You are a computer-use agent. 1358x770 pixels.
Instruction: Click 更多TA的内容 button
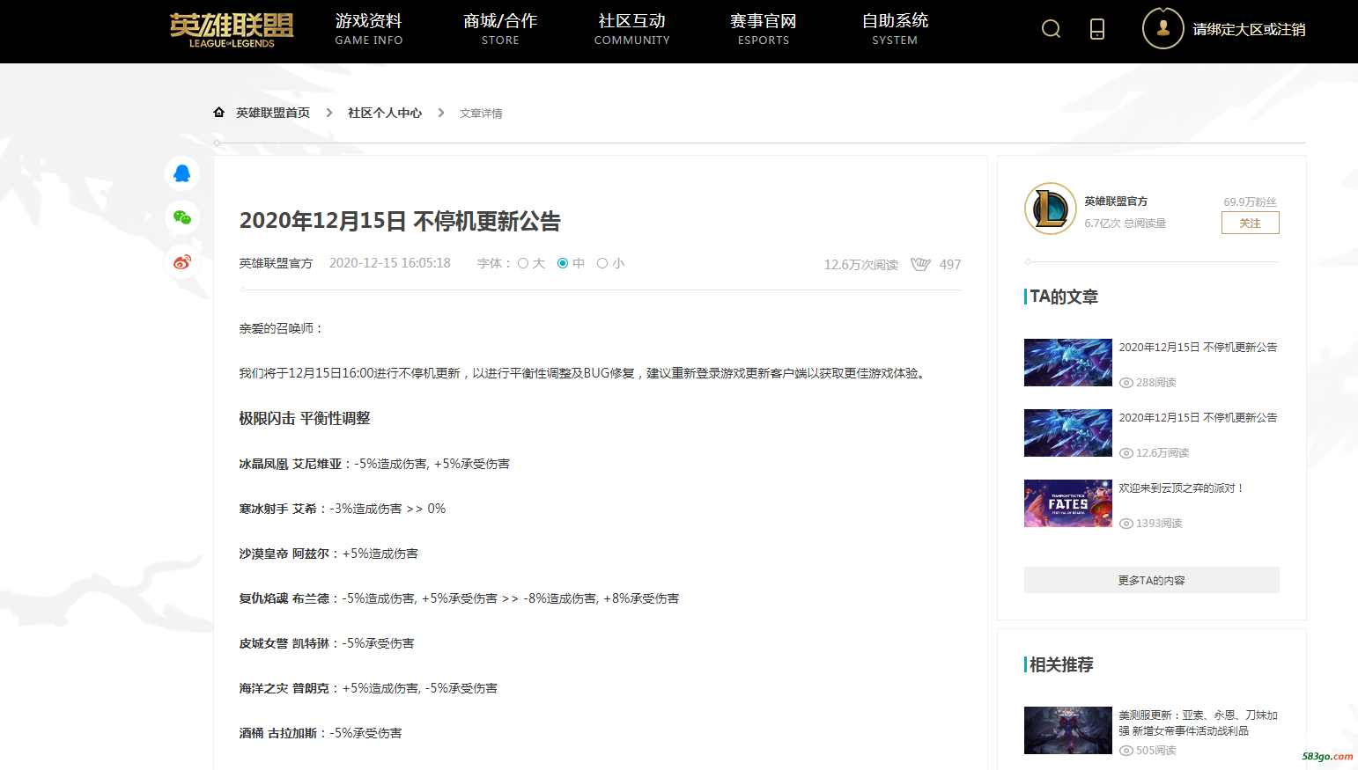coord(1152,580)
